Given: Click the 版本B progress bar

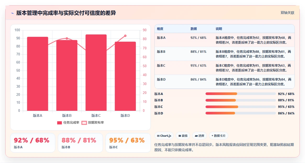Looking at the screenshot, I should [x=241, y=100].
